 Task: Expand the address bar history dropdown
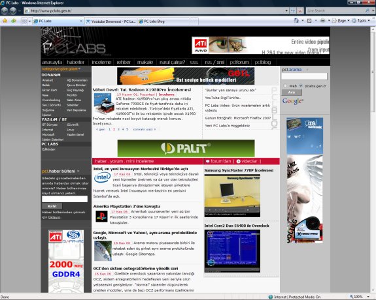286,11
